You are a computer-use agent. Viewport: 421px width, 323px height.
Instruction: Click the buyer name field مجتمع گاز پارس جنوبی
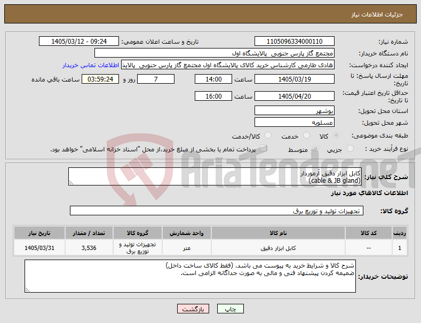pyautogui.click(x=215, y=53)
